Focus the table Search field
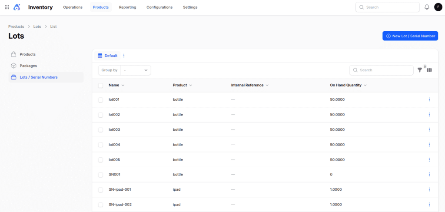 tap(381, 70)
